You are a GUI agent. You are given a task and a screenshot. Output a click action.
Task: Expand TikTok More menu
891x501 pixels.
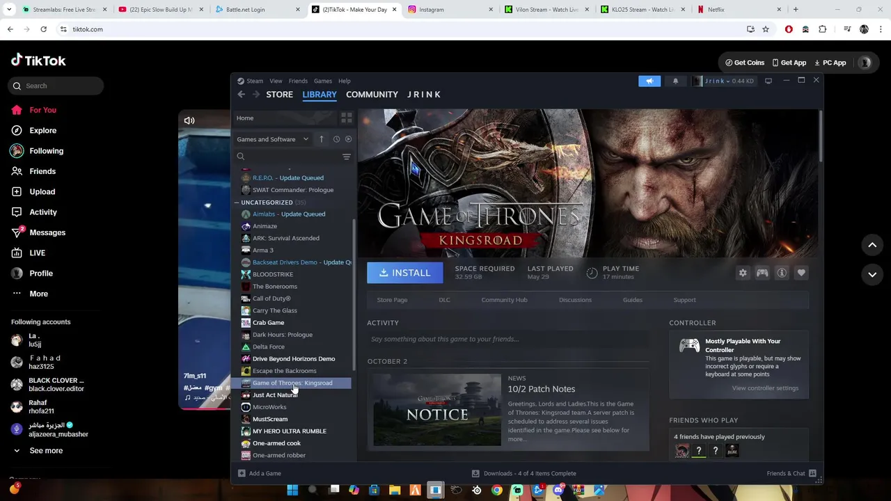click(30, 294)
